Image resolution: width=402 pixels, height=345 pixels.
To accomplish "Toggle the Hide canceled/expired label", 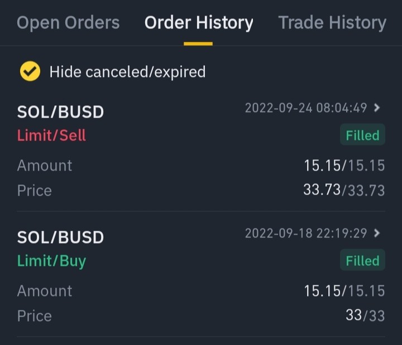I will [x=127, y=72].
